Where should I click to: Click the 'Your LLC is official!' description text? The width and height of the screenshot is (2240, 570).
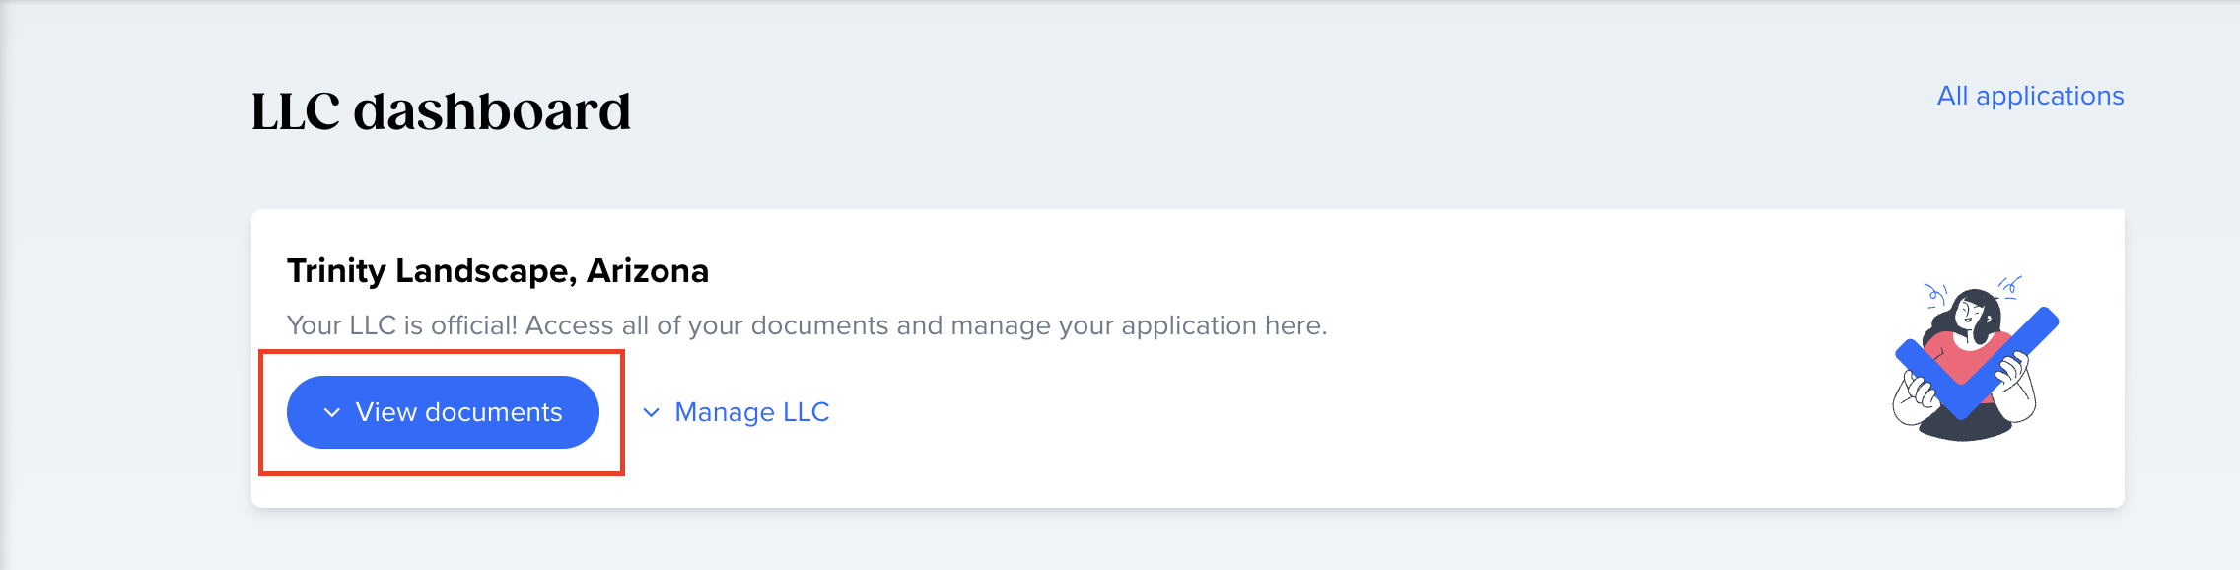click(x=806, y=325)
